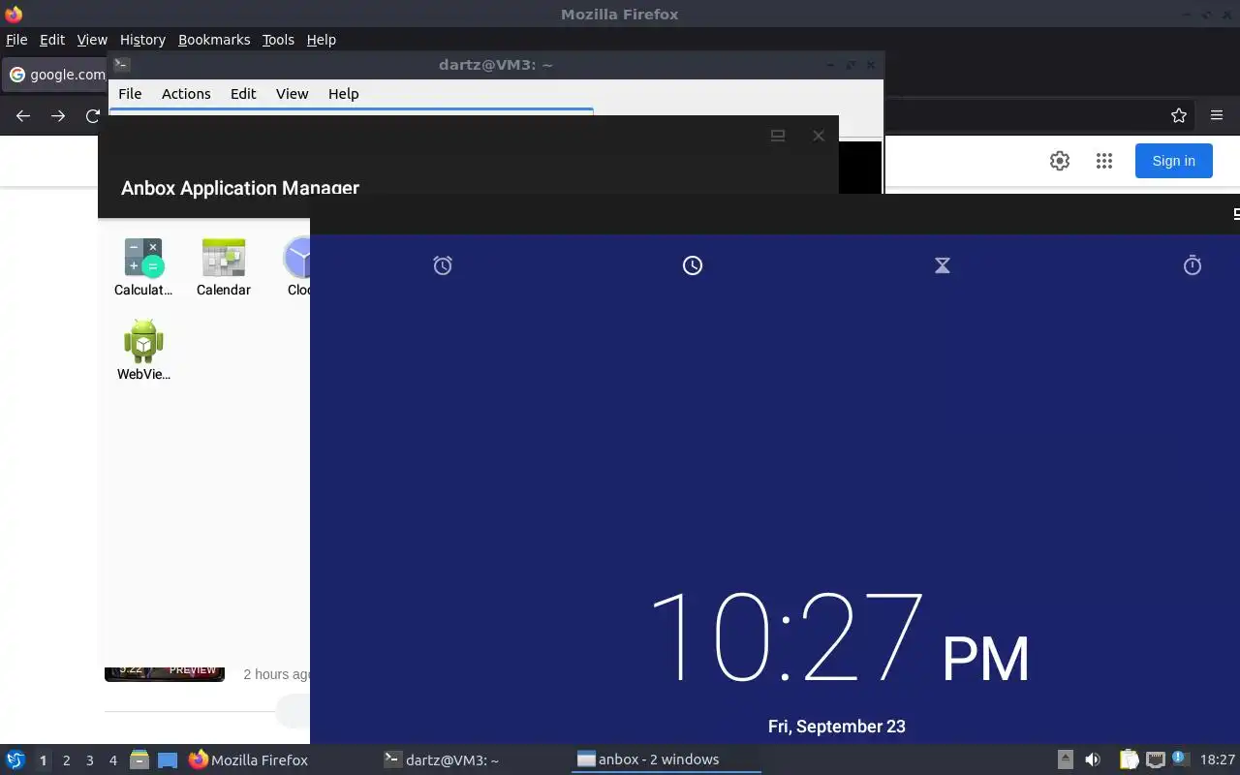Open the LXQt start menu

pos(15,759)
